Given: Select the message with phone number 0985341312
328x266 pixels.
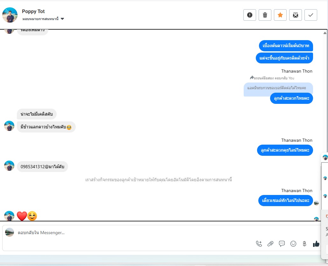Looking at the screenshot, I should pos(42,167).
